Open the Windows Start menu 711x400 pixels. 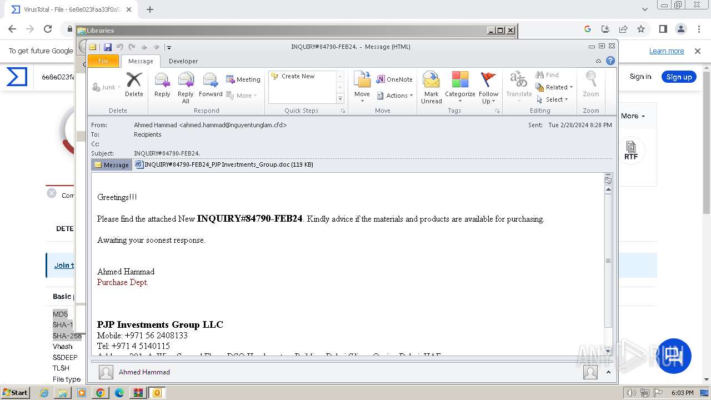15,393
